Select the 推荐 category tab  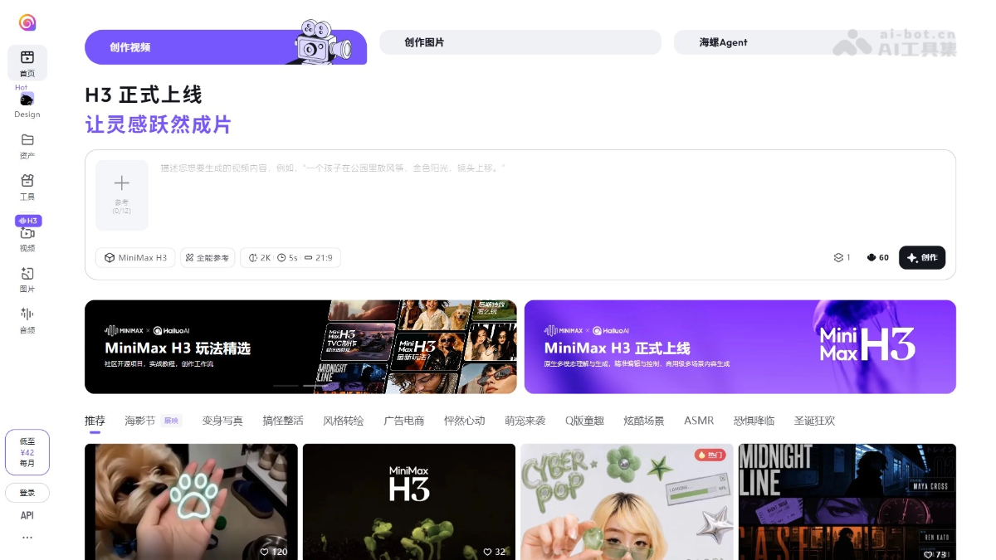(95, 421)
